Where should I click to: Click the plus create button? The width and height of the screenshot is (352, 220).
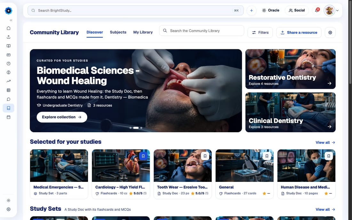point(252,11)
